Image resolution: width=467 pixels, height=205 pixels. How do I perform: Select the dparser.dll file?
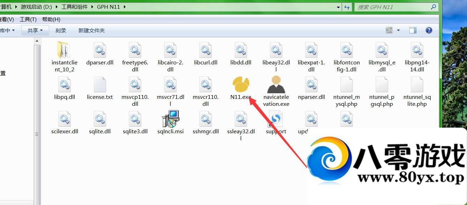[x=100, y=54]
